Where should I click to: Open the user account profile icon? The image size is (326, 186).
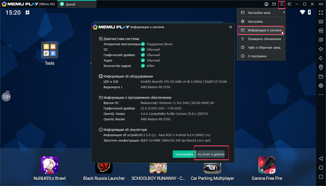point(266,4)
